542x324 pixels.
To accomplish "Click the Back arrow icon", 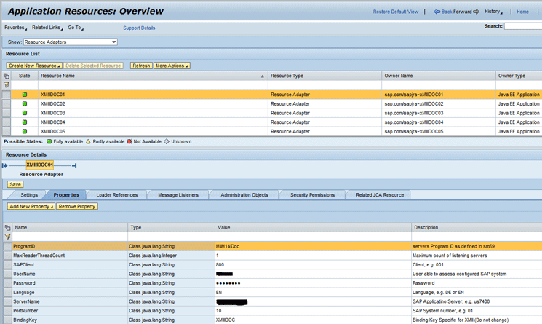I will [437, 12].
